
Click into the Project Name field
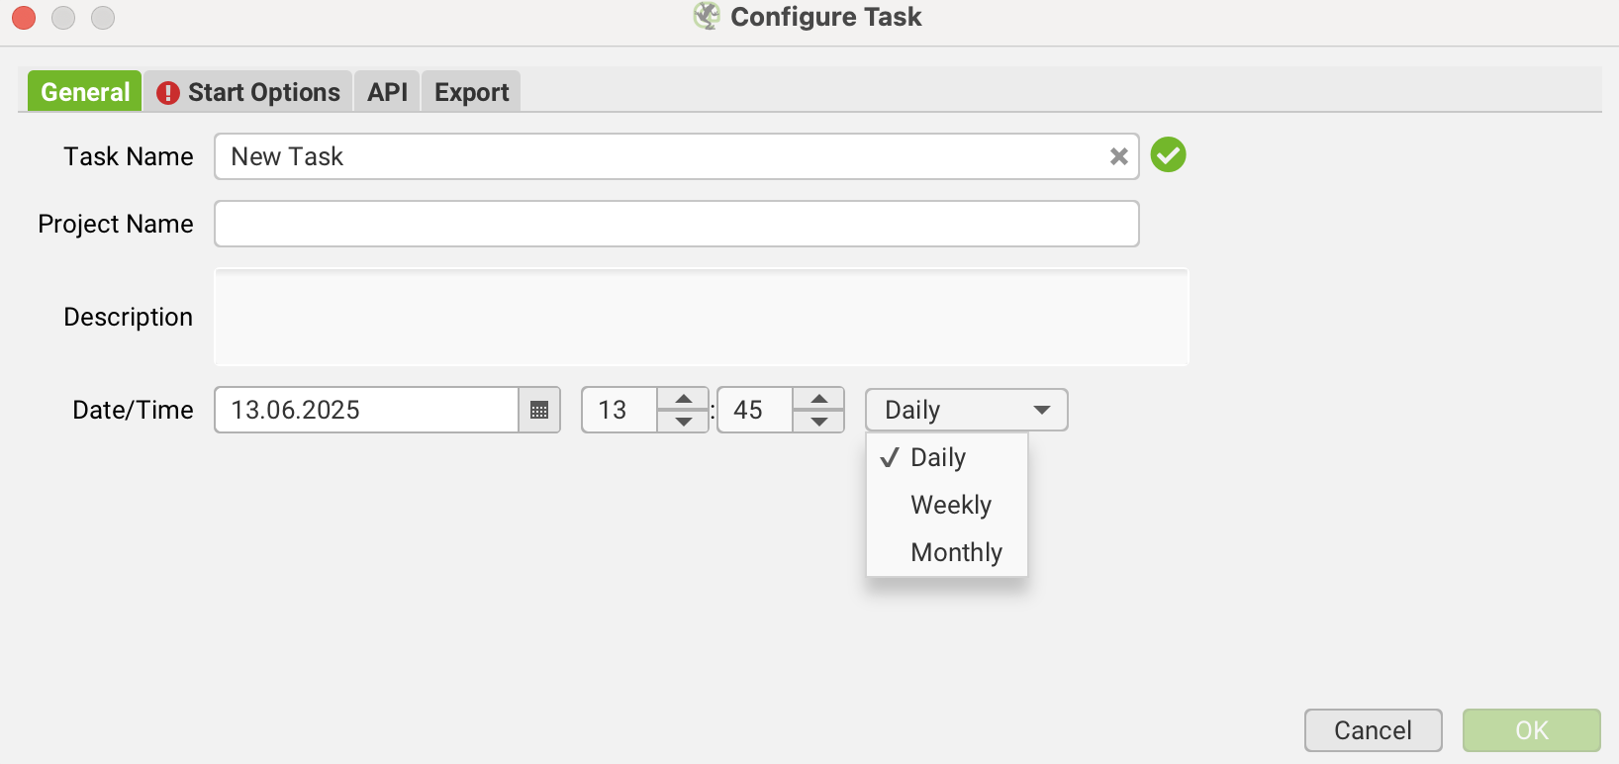pyautogui.click(x=676, y=224)
